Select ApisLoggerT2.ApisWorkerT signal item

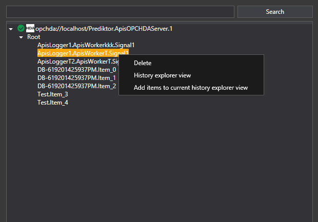point(77,62)
